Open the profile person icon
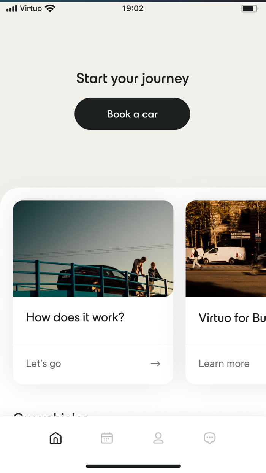The height and width of the screenshot is (473, 266). click(x=158, y=438)
